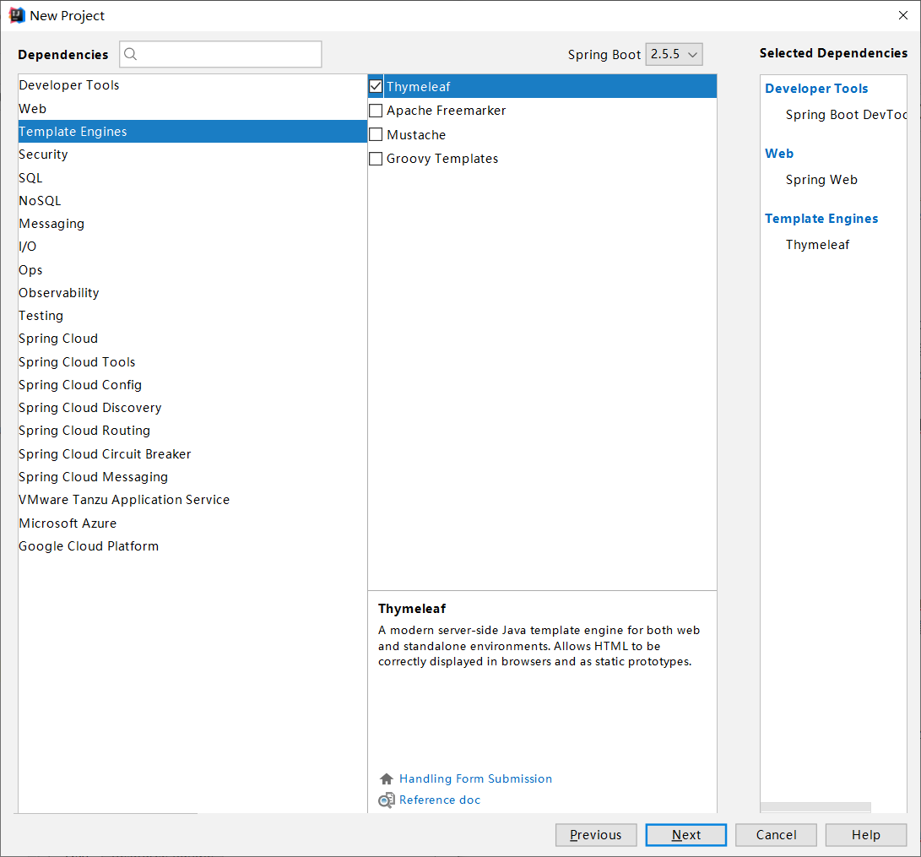
Task: Select the Testing category
Action: coord(192,316)
